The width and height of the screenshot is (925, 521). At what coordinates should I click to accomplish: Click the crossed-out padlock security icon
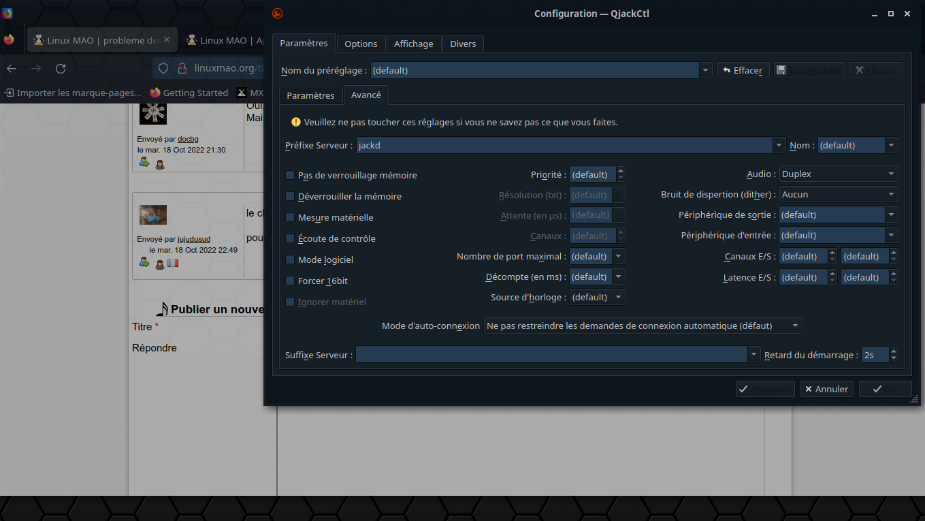tap(182, 68)
